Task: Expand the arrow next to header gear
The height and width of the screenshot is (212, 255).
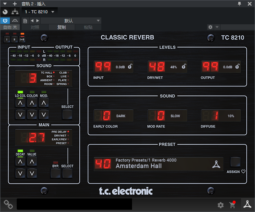Action: [x=217, y=27]
